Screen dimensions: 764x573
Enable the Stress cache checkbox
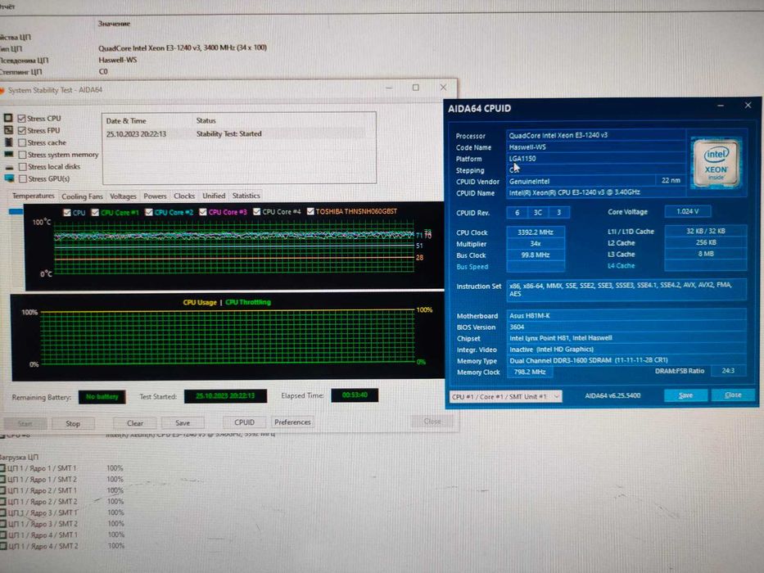point(22,142)
